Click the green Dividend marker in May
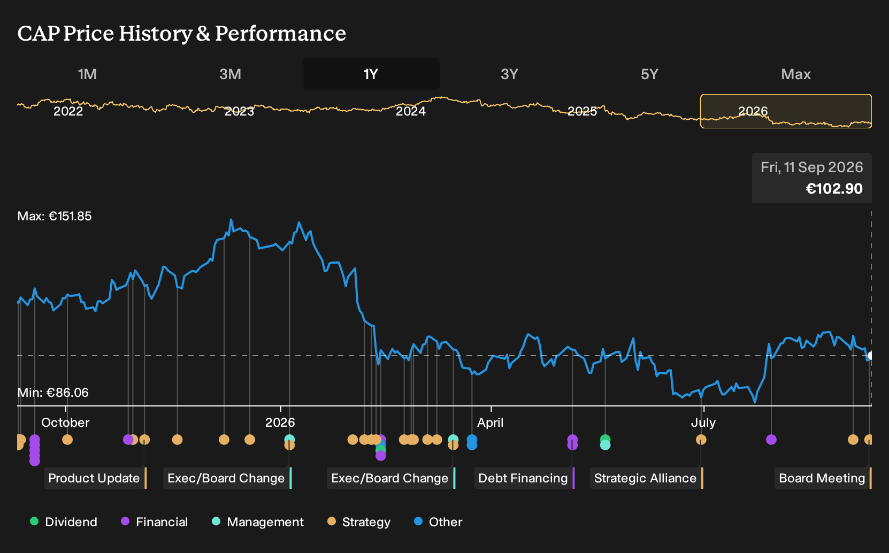Screen dimensions: 889x553 pos(605,439)
